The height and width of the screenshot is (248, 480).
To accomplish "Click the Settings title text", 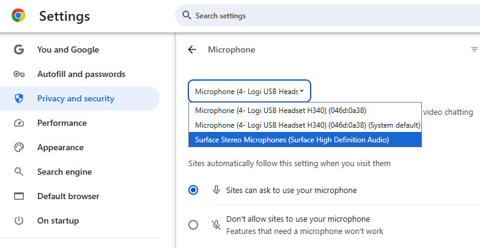I will coord(65,16).
